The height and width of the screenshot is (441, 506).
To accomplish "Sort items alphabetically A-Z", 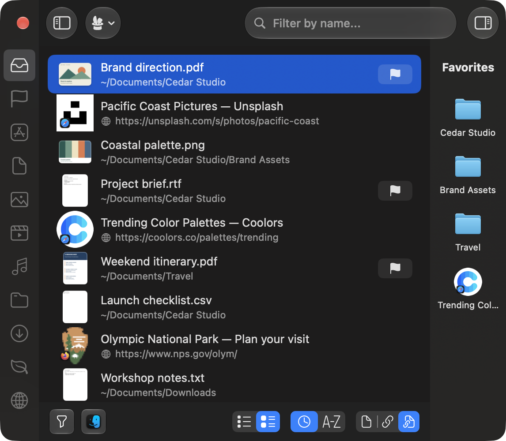I will 332,421.
